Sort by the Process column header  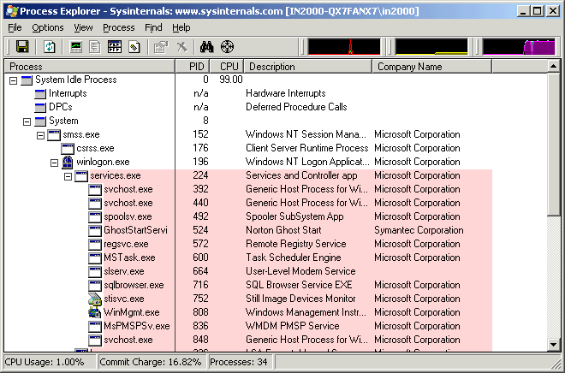pos(89,67)
